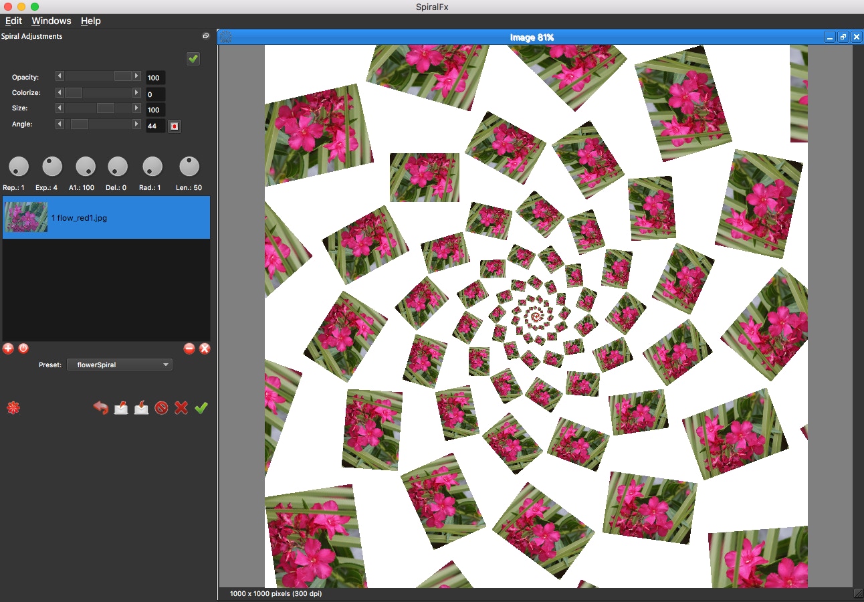Float the Spiral Adjustments panel
864x602 pixels.
(x=206, y=36)
